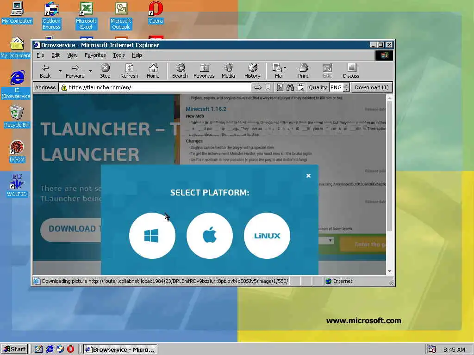Show the History panel
Screen dimensions: 474x355
coord(252,71)
